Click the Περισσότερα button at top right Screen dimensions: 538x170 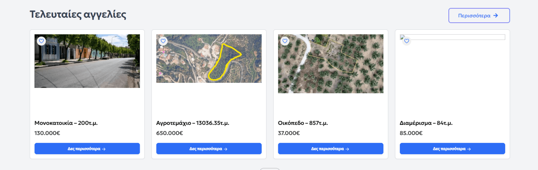coord(479,15)
